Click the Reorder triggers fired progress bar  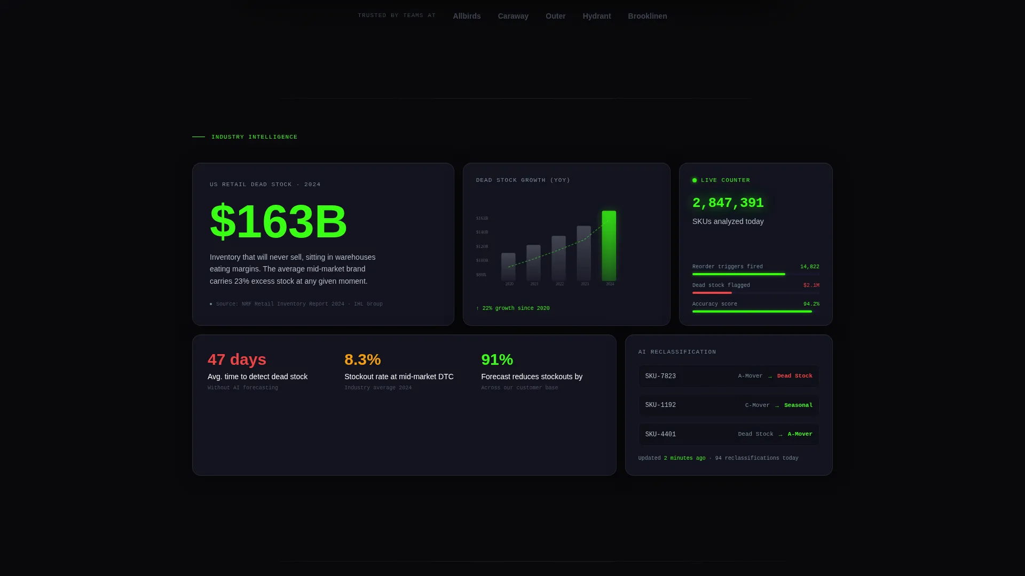point(755,274)
